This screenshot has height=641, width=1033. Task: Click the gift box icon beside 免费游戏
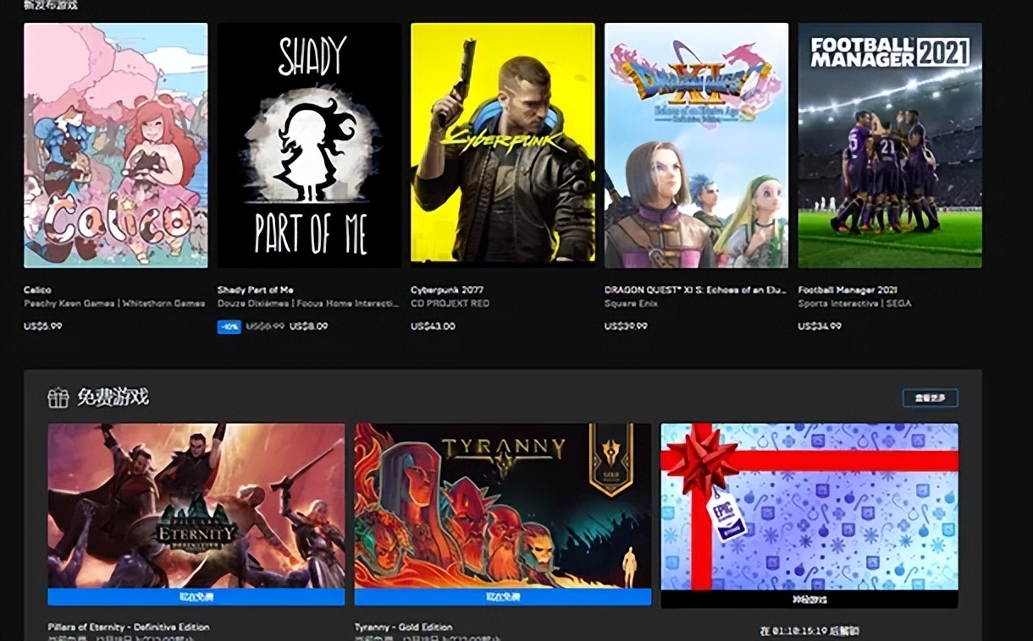[x=58, y=397]
